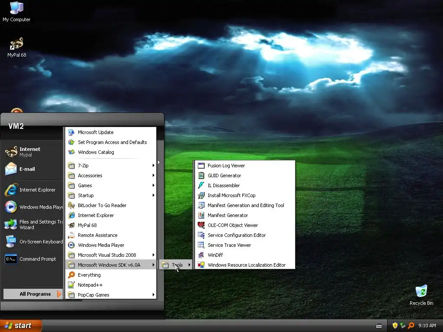Click the All Programs orange arrow
This screenshot has height=332, width=443.
pyautogui.click(x=59, y=294)
